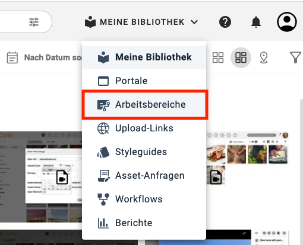This screenshot has height=245, width=303.
Task: Open the search filter sliders icon
Action: pos(34,22)
